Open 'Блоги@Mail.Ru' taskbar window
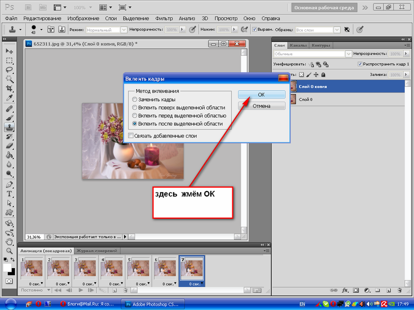This screenshot has height=310, width=414. pyautogui.click(x=87, y=304)
